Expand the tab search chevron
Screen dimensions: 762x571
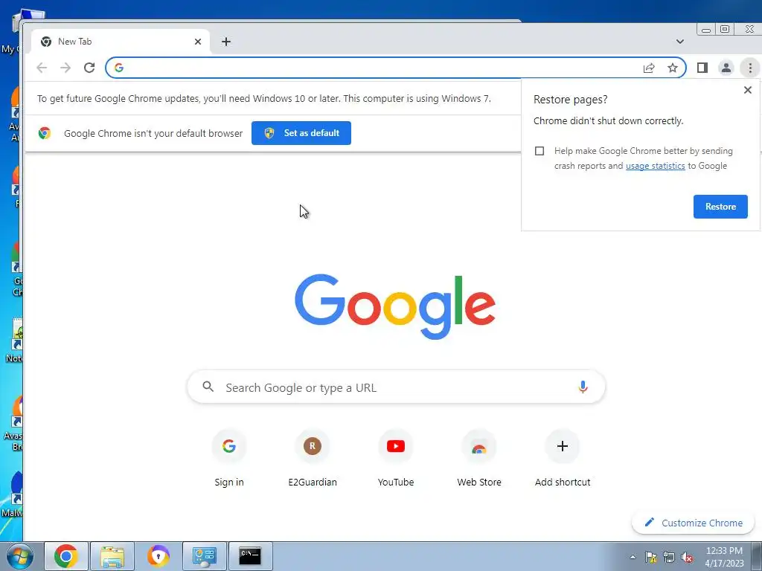point(680,42)
